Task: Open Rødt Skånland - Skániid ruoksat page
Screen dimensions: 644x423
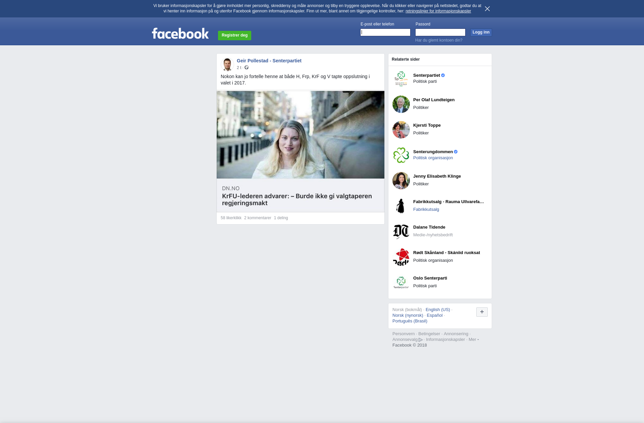Action: 446,253
